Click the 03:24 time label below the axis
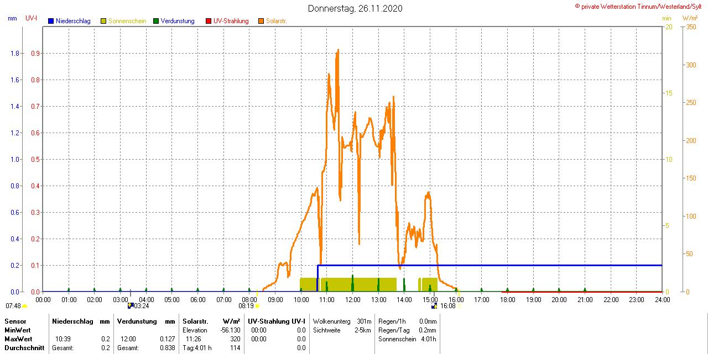The width and height of the screenshot is (708, 354). 141,306
